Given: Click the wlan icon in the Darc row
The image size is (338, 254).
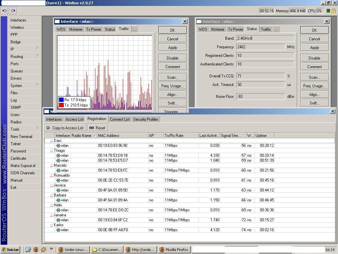Looking at the screenshot, I should [58, 146].
